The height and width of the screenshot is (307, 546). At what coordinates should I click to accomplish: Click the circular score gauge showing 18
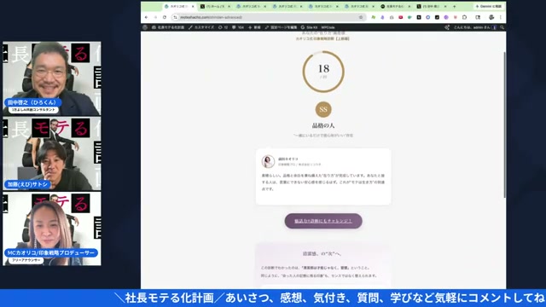(x=323, y=72)
